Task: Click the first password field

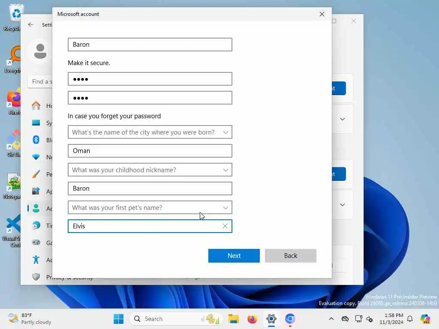Action: point(150,79)
